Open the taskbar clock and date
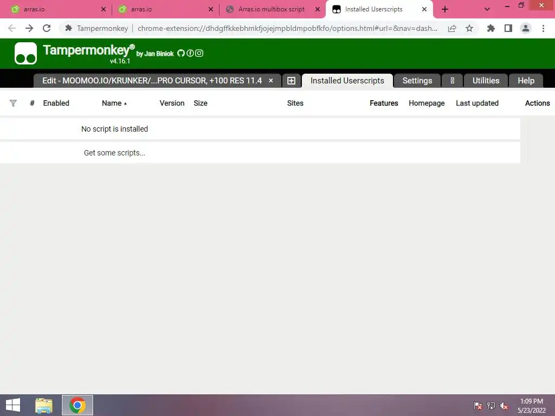Image resolution: width=555 pixels, height=416 pixels. (x=531, y=406)
